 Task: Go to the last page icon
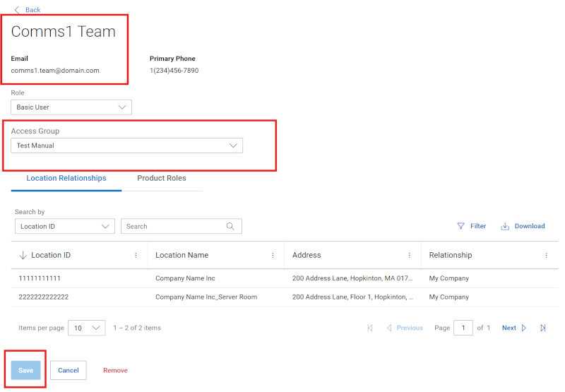[543, 328]
